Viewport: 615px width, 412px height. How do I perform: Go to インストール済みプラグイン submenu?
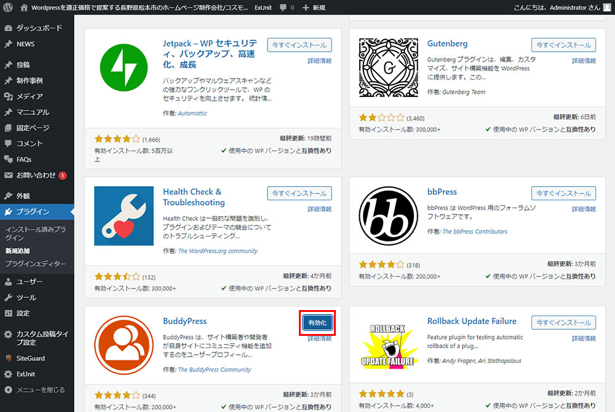(35, 233)
